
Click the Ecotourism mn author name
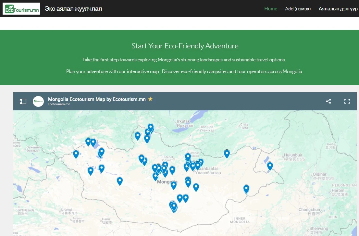(59, 104)
